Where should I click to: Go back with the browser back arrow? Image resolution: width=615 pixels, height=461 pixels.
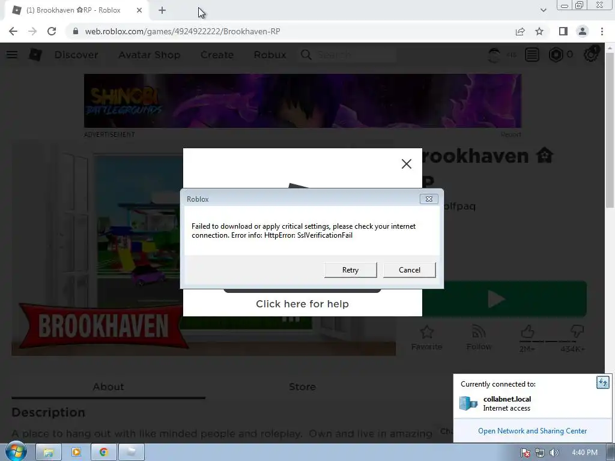[13, 31]
